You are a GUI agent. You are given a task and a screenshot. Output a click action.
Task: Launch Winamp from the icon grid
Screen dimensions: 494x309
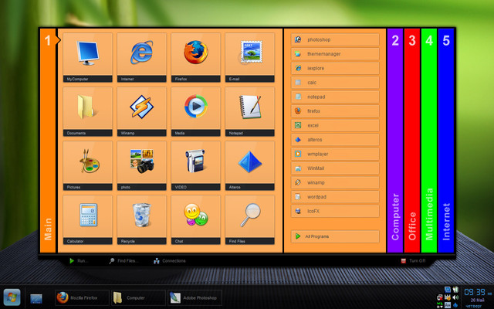tap(141, 111)
